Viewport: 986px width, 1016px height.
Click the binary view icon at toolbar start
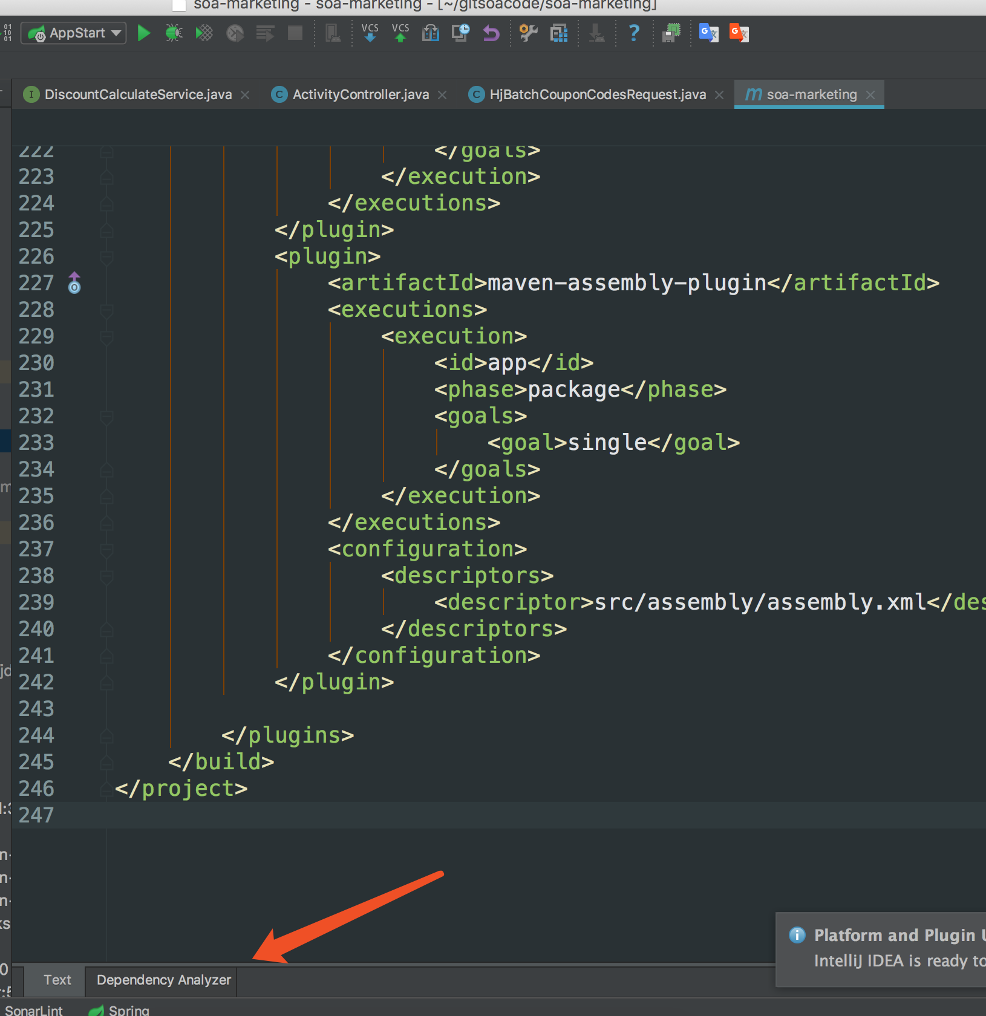7,33
